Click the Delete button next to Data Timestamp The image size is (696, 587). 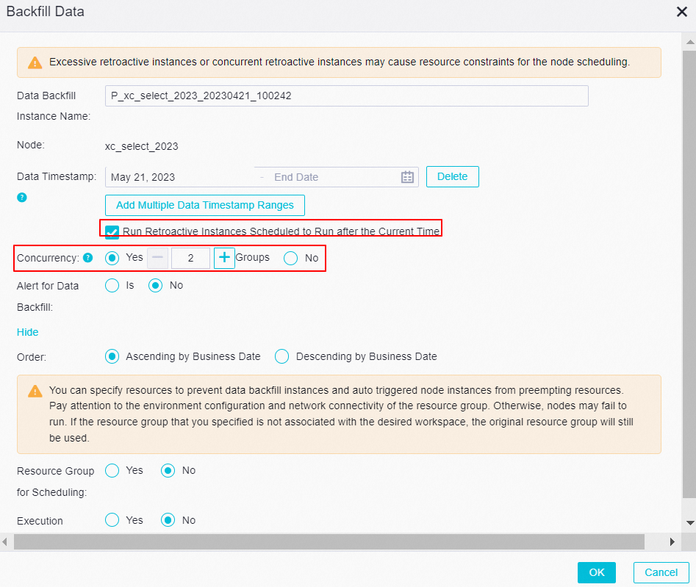(452, 176)
